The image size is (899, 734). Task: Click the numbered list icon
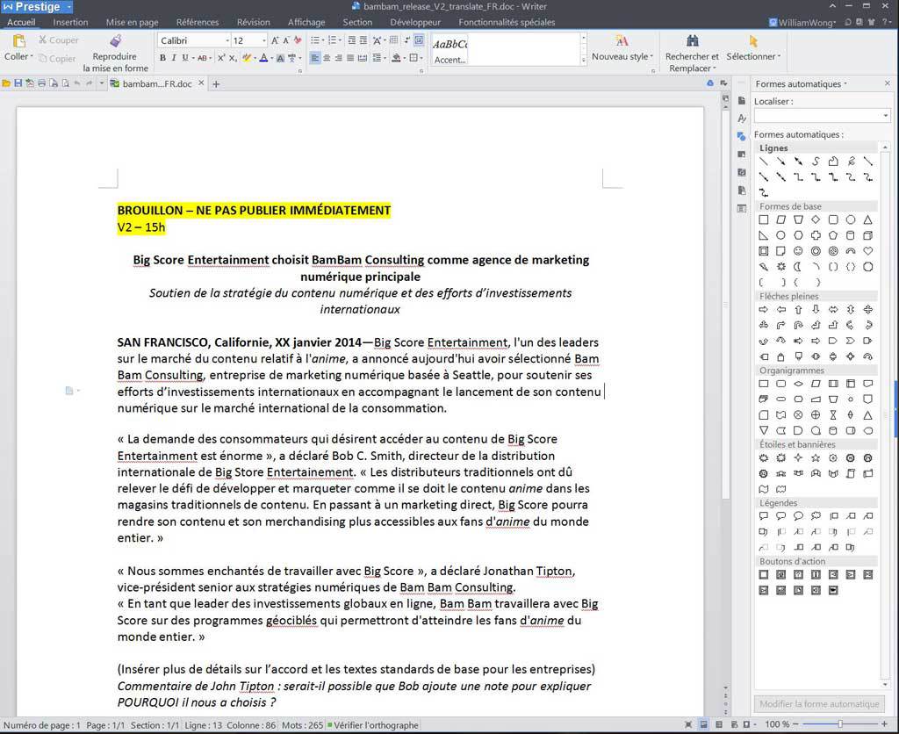click(332, 40)
